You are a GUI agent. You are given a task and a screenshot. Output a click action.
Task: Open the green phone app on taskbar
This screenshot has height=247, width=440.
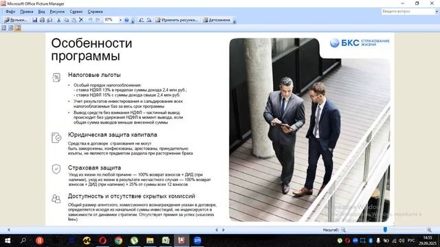[134, 241]
